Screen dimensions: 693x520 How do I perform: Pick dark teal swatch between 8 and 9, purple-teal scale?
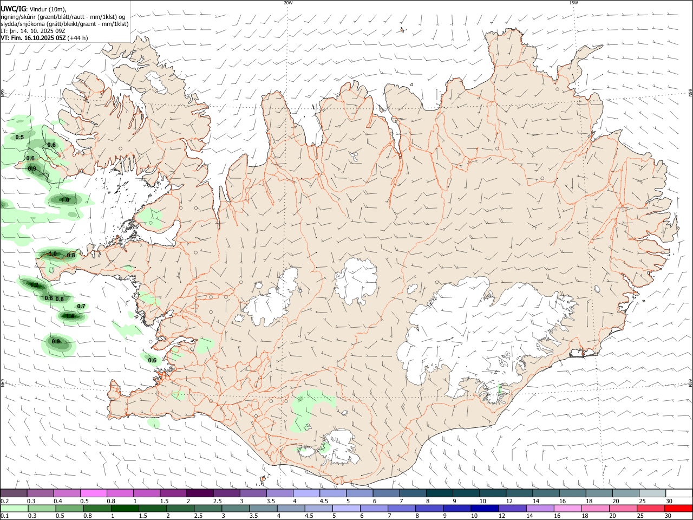click(439, 493)
